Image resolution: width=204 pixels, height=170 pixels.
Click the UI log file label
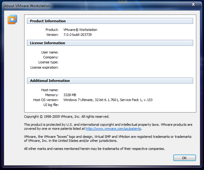(51, 105)
